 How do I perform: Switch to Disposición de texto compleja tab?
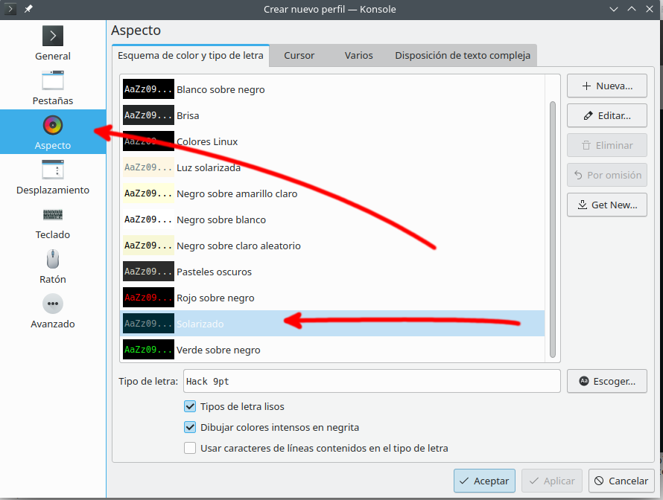point(463,55)
